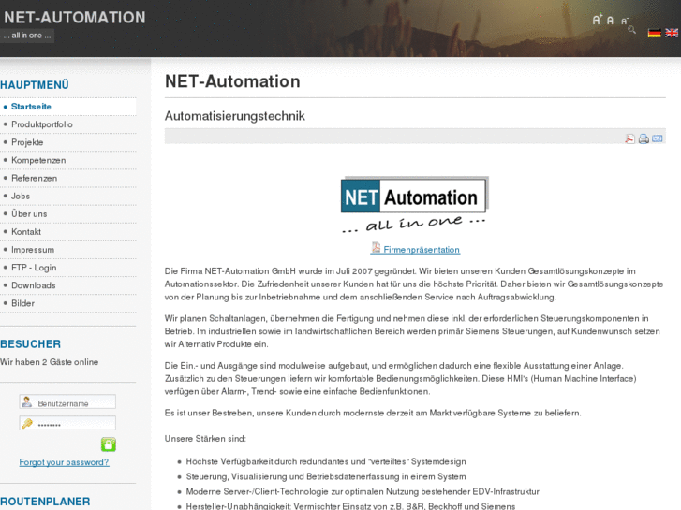Screen dimensions: 681x510
Task: Click bullet 'Steuerung, Visualisierung und Betriebsdatenerfassung' text
Action: pyautogui.click(x=326, y=477)
